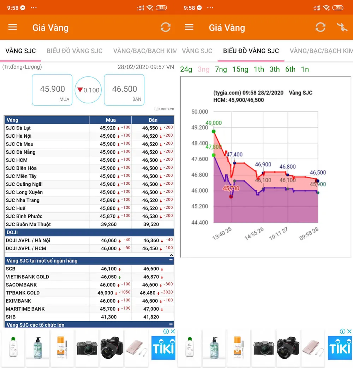Viewport: 353px width, 368px height.
Task: Tap the 45.900 MUA price box
Action: coord(52,90)
